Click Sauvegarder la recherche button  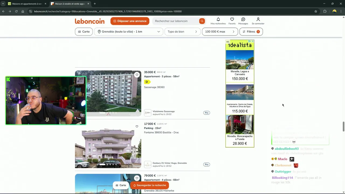pyautogui.click(x=150, y=185)
